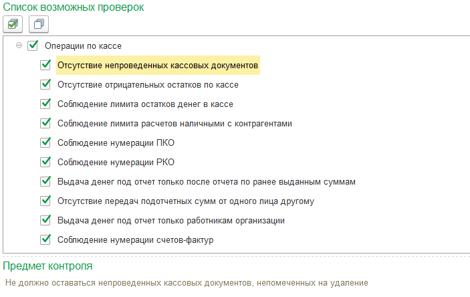Screen dimensions: 470x297
Task: Uncheck Соблюдение нумерации счетов-фактур checkbox
Action: [45, 239]
